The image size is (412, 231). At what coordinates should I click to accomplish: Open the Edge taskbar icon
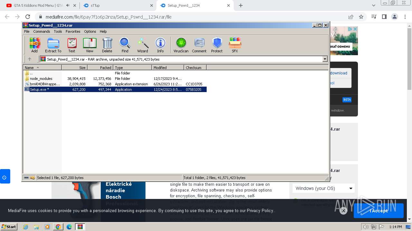(x=69, y=227)
